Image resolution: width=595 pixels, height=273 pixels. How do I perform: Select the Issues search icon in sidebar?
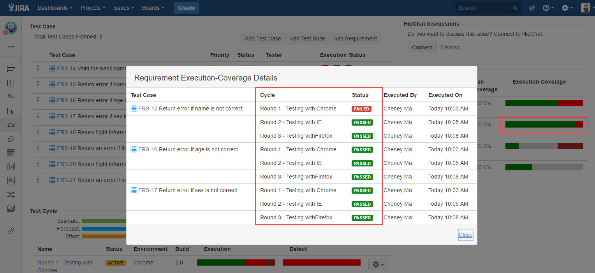click(x=11, y=125)
